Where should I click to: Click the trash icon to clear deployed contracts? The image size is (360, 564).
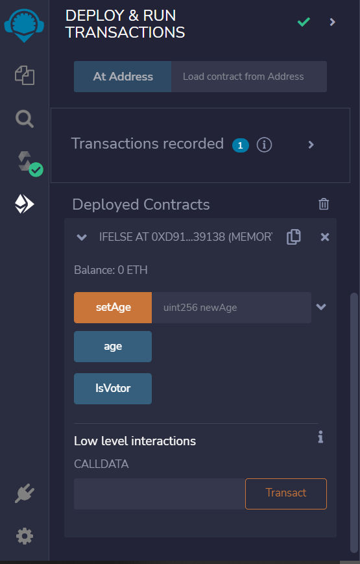point(324,204)
